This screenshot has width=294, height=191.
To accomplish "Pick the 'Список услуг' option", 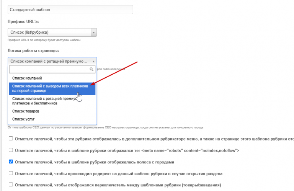I will pos(52,119).
